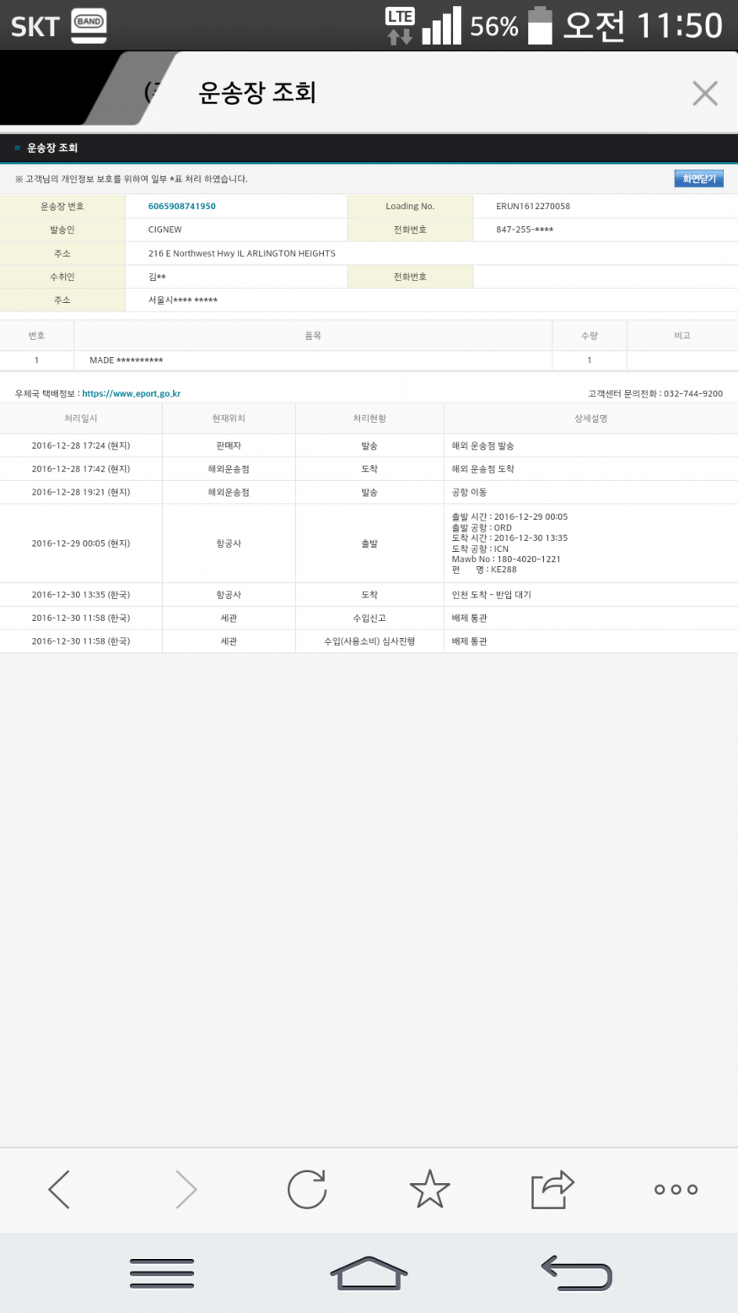
Task: Tap the 운송장 조회 section header
Action: [x=52, y=148]
